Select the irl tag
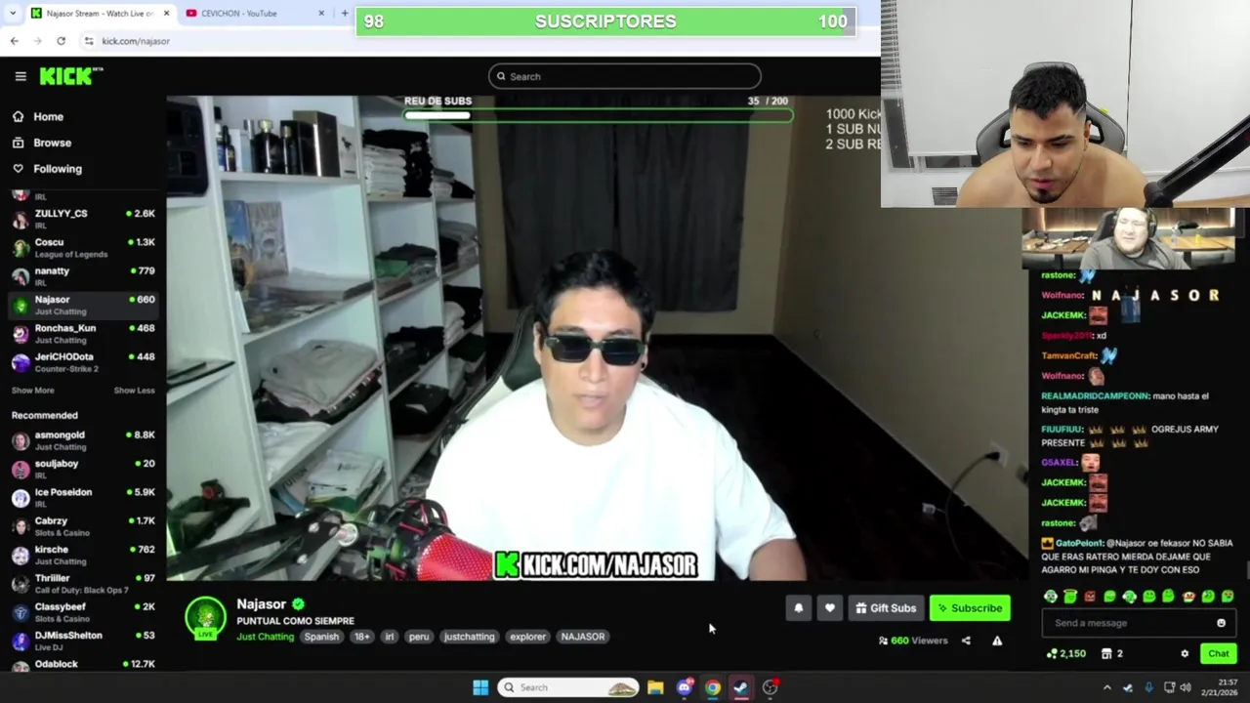The width and height of the screenshot is (1250, 703). [x=390, y=637]
